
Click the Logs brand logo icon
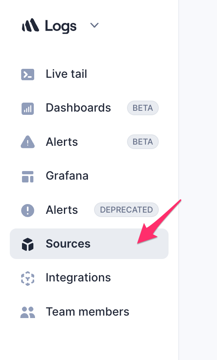pos(30,25)
